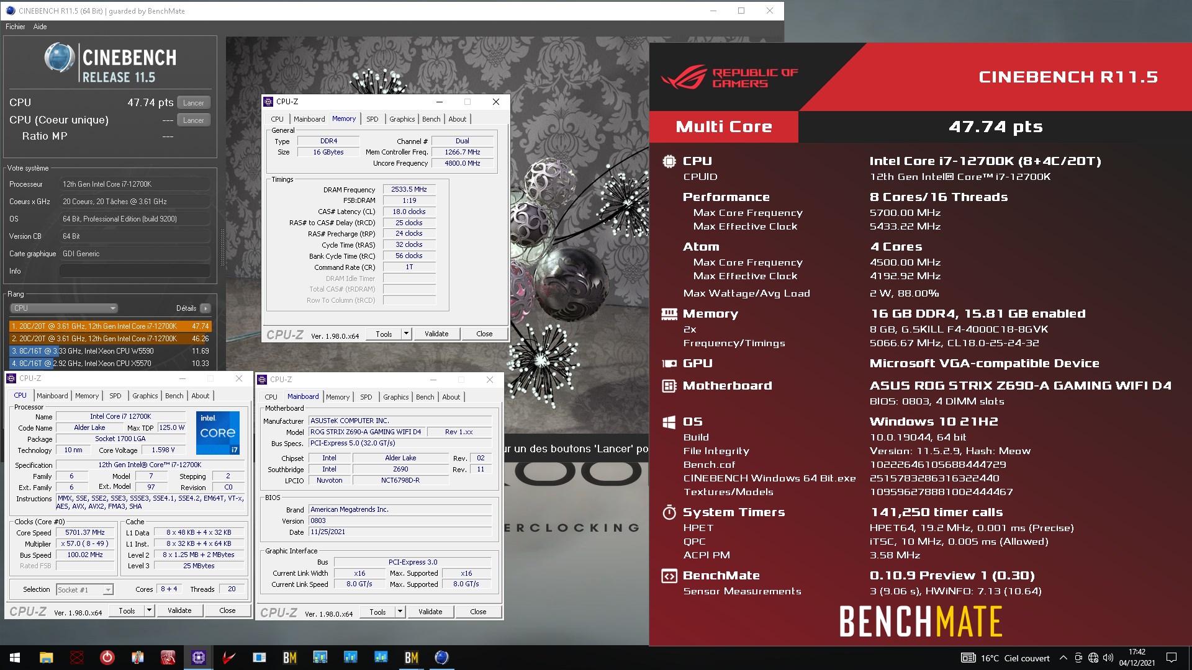Select the Xeon CPU W5590 ranking row
Viewport: 1192px width, 670px height.
(x=111, y=351)
